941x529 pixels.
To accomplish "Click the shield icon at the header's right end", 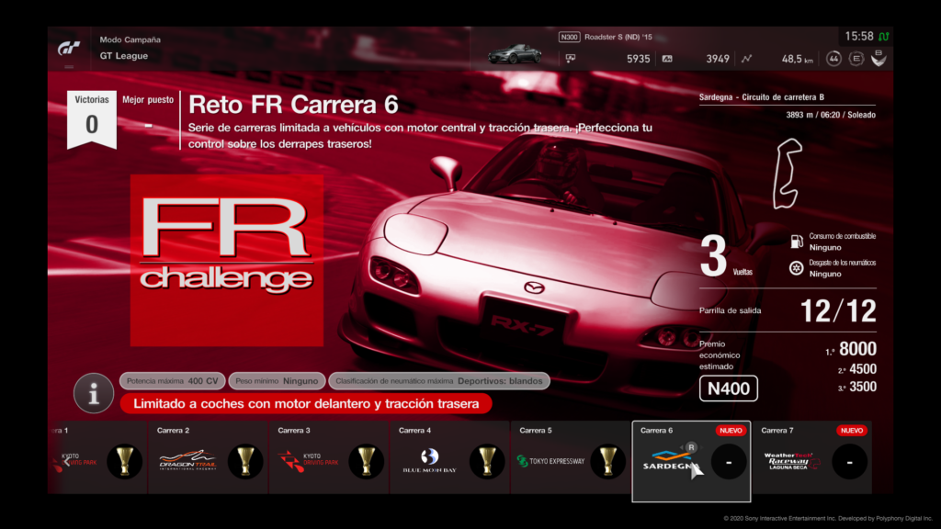I will click(x=879, y=58).
